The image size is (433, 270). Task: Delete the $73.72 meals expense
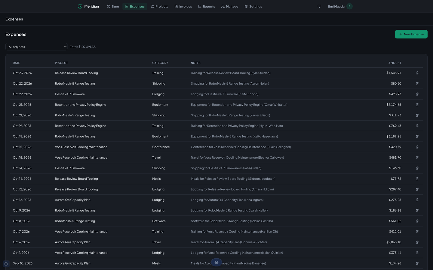pyautogui.click(x=417, y=178)
